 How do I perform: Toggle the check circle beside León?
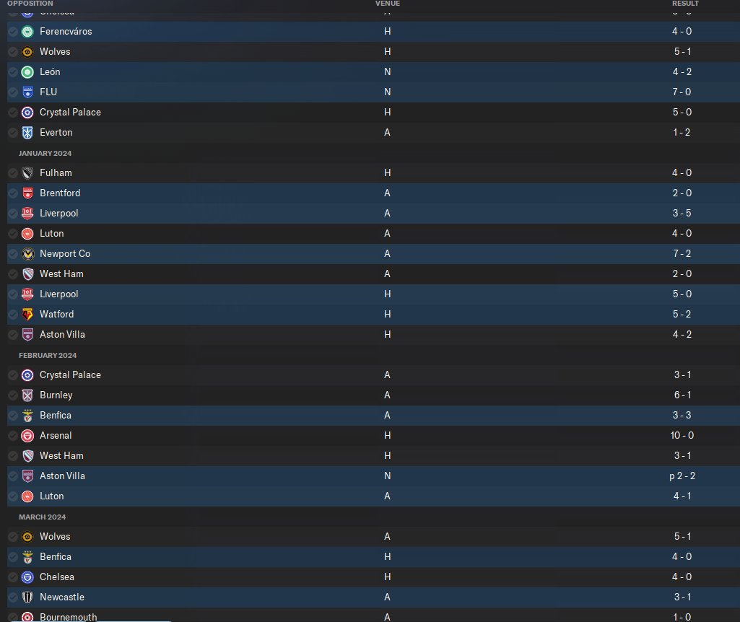(12, 72)
